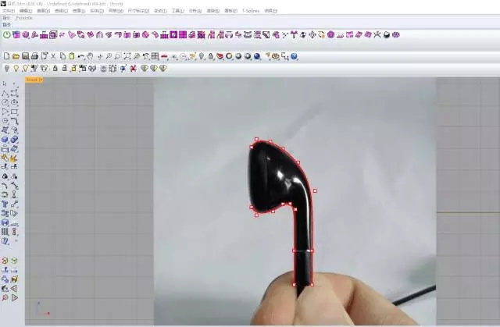Click the blue sphere render icon
500x327 pixels.
click(x=257, y=56)
